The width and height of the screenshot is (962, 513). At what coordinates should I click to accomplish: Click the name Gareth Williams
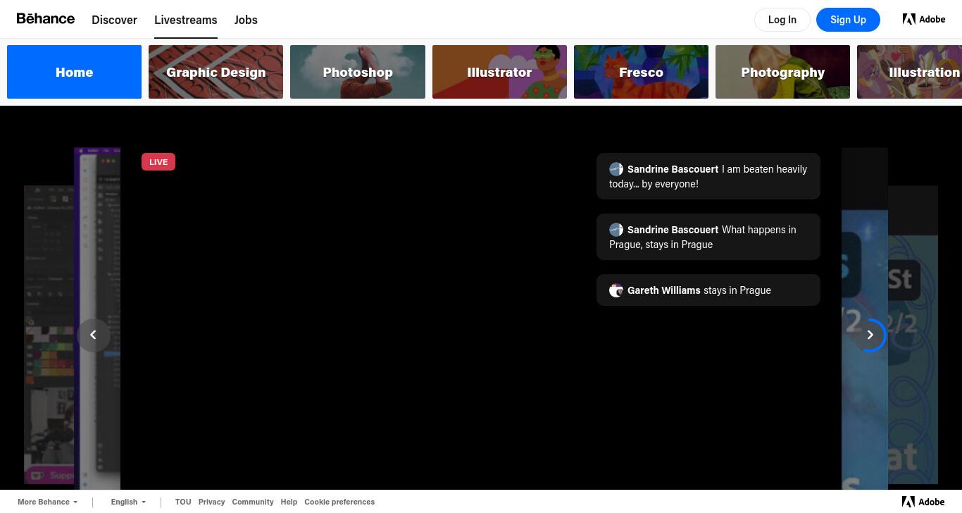[664, 290]
